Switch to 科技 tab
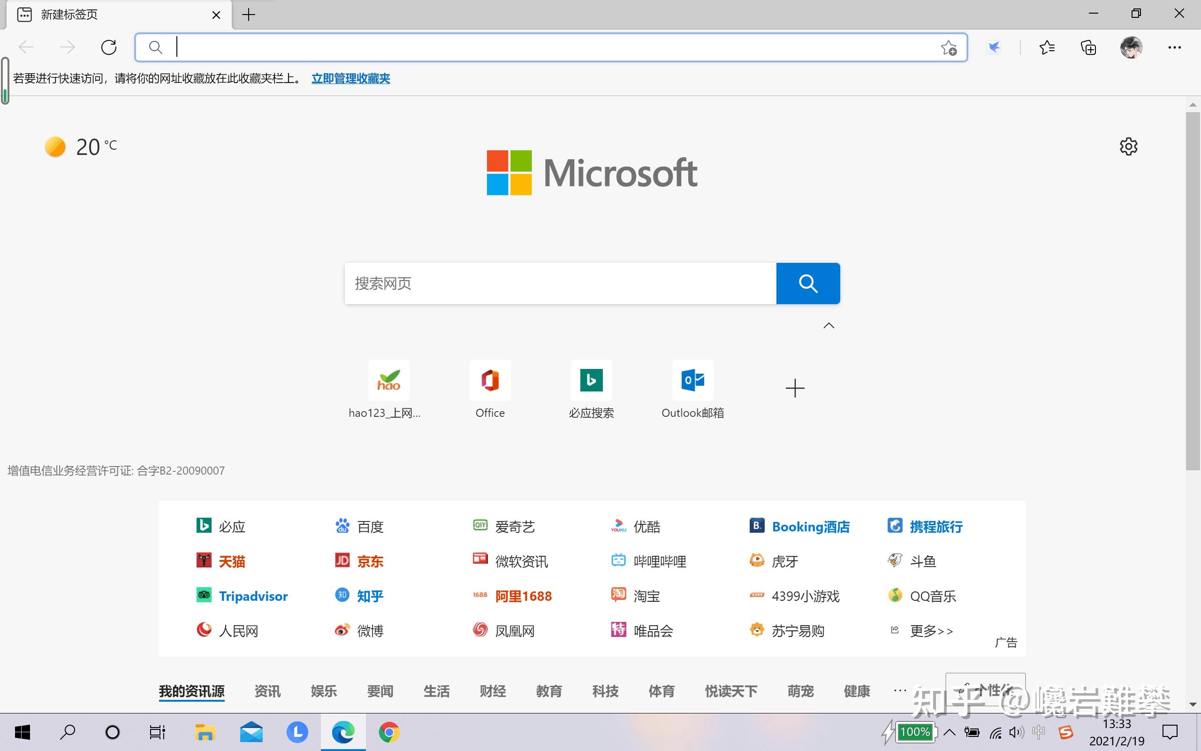This screenshot has height=751, width=1201. coord(606,691)
